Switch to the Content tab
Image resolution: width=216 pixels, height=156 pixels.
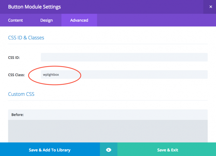pos(15,20)
